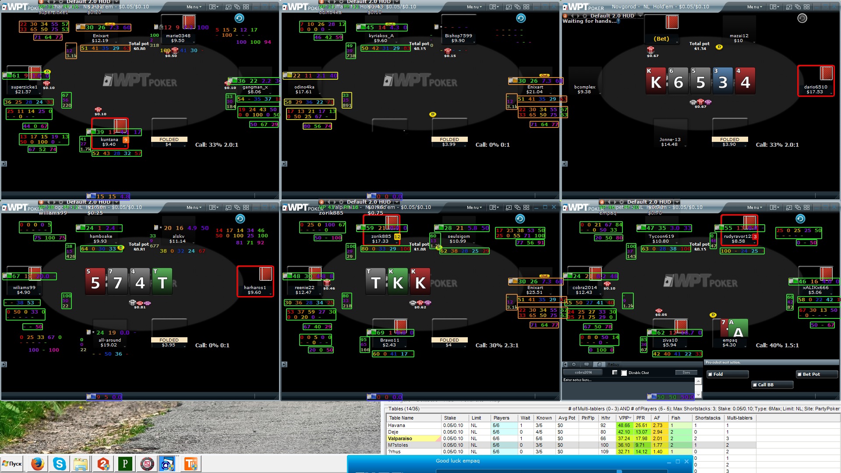Click the orange HM2 icon on Novgorod HUD bar
The image size is (841, 473).
click(565, 16)
